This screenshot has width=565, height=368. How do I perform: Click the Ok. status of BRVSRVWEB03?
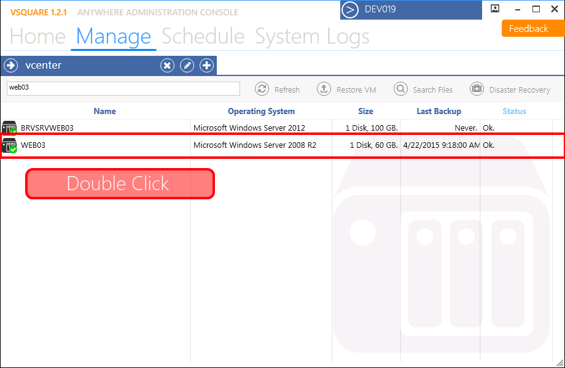[489, 128]
